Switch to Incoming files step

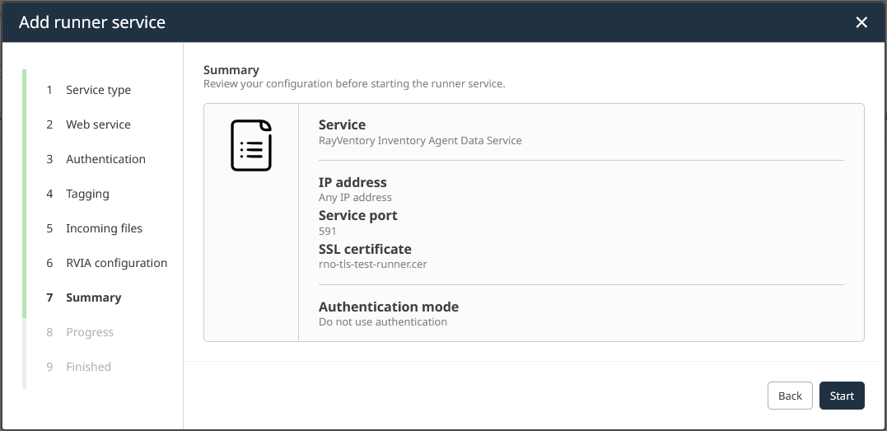click(104, 228)
